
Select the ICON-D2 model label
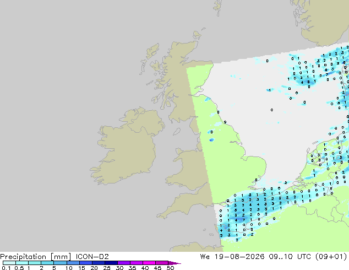92,257
